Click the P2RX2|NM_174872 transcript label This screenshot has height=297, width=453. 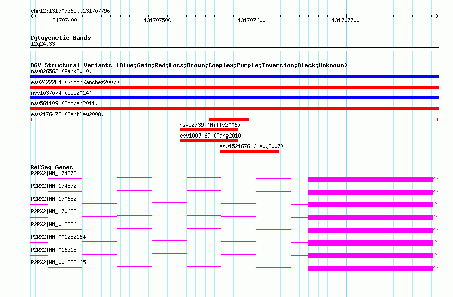click(x=53, y=186)
